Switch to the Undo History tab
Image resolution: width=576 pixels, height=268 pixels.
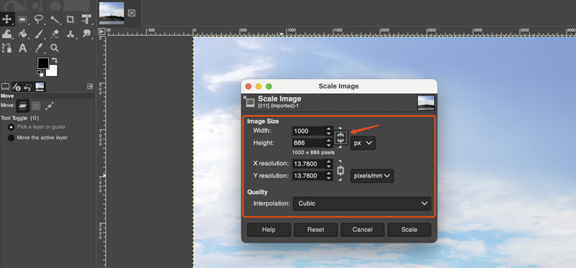tap(27, 86)
